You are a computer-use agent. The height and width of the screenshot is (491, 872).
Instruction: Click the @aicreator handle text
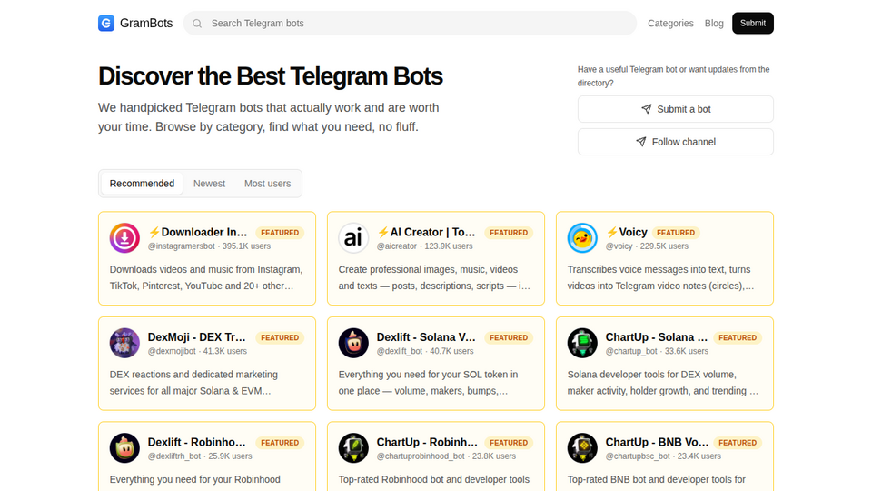(397, 246)
